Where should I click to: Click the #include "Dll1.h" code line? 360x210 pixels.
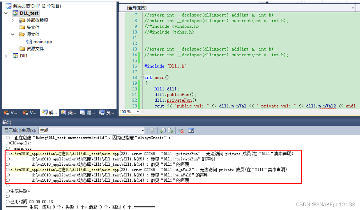click(x=165, y=66)
